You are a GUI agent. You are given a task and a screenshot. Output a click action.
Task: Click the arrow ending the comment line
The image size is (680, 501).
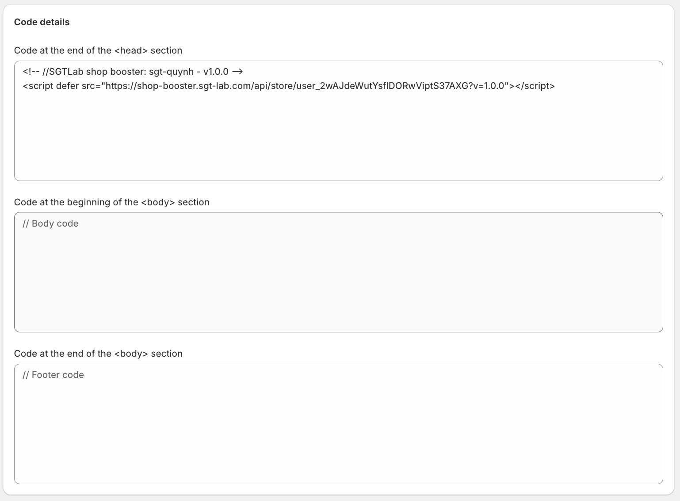[x=237, y=72]
